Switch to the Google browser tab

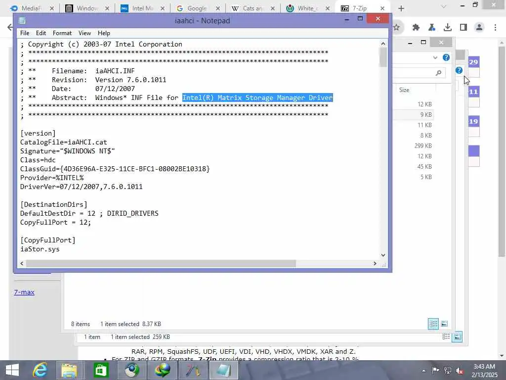(x=196, y=8)
